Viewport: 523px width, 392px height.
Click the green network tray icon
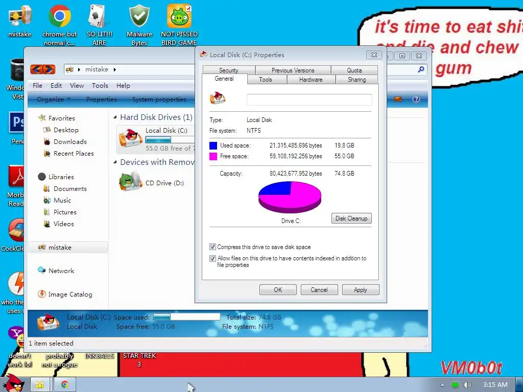click(x=455, y=385)
